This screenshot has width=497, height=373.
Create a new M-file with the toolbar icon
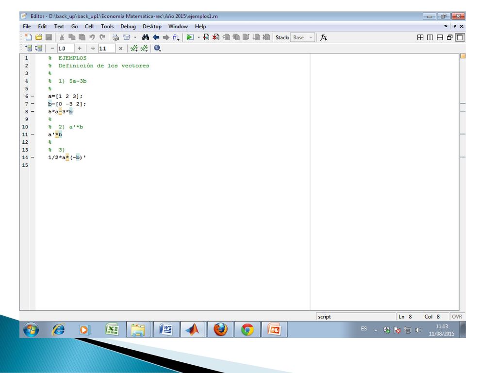(x=29, y=37)
